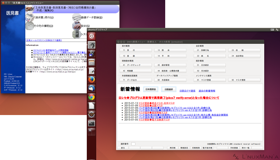Viewport: 280px width, 160px height.
Task: Launch the Terminal from the launcher
Action: coord(91,123)
